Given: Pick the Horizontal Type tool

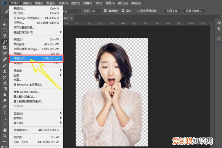Looking at the screenshot, I should coord(5,112).
